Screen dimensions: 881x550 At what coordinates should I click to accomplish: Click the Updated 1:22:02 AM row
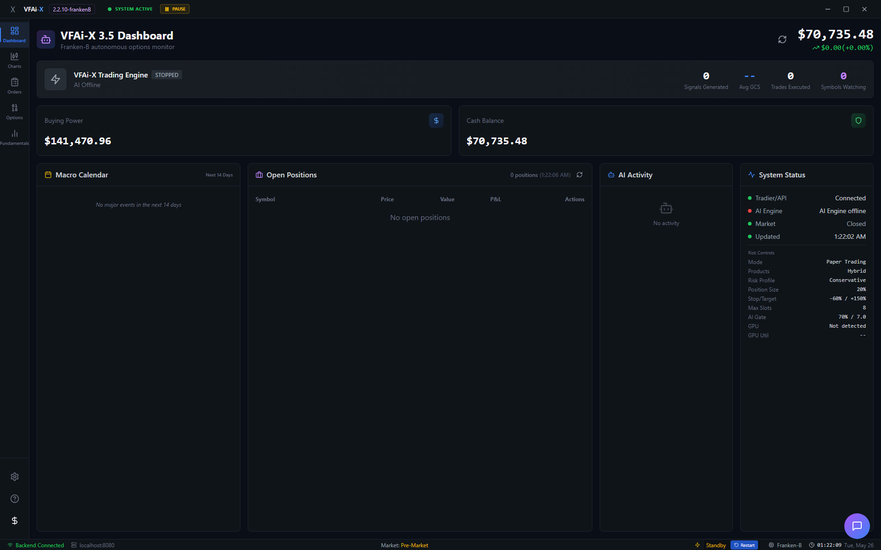tap(807, 236)
